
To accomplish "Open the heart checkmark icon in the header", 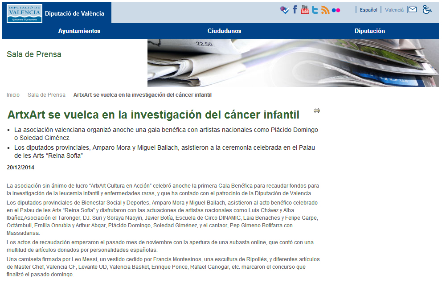I will tap(284, 10).
